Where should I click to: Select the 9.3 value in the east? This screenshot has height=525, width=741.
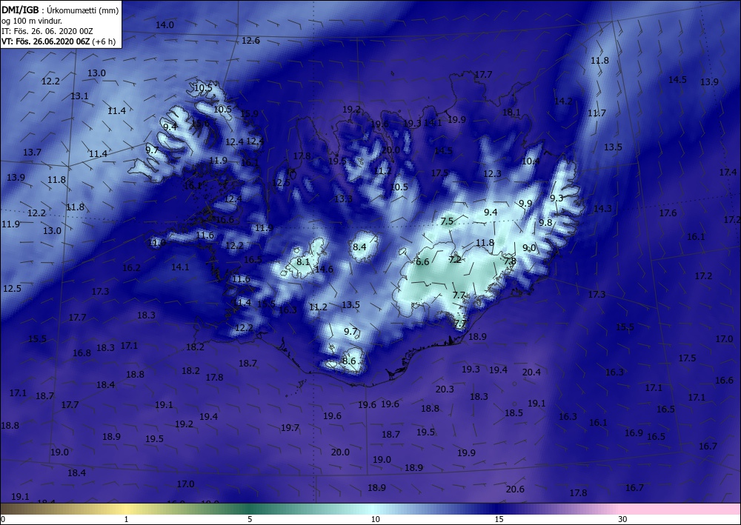(x=556, y=198)
